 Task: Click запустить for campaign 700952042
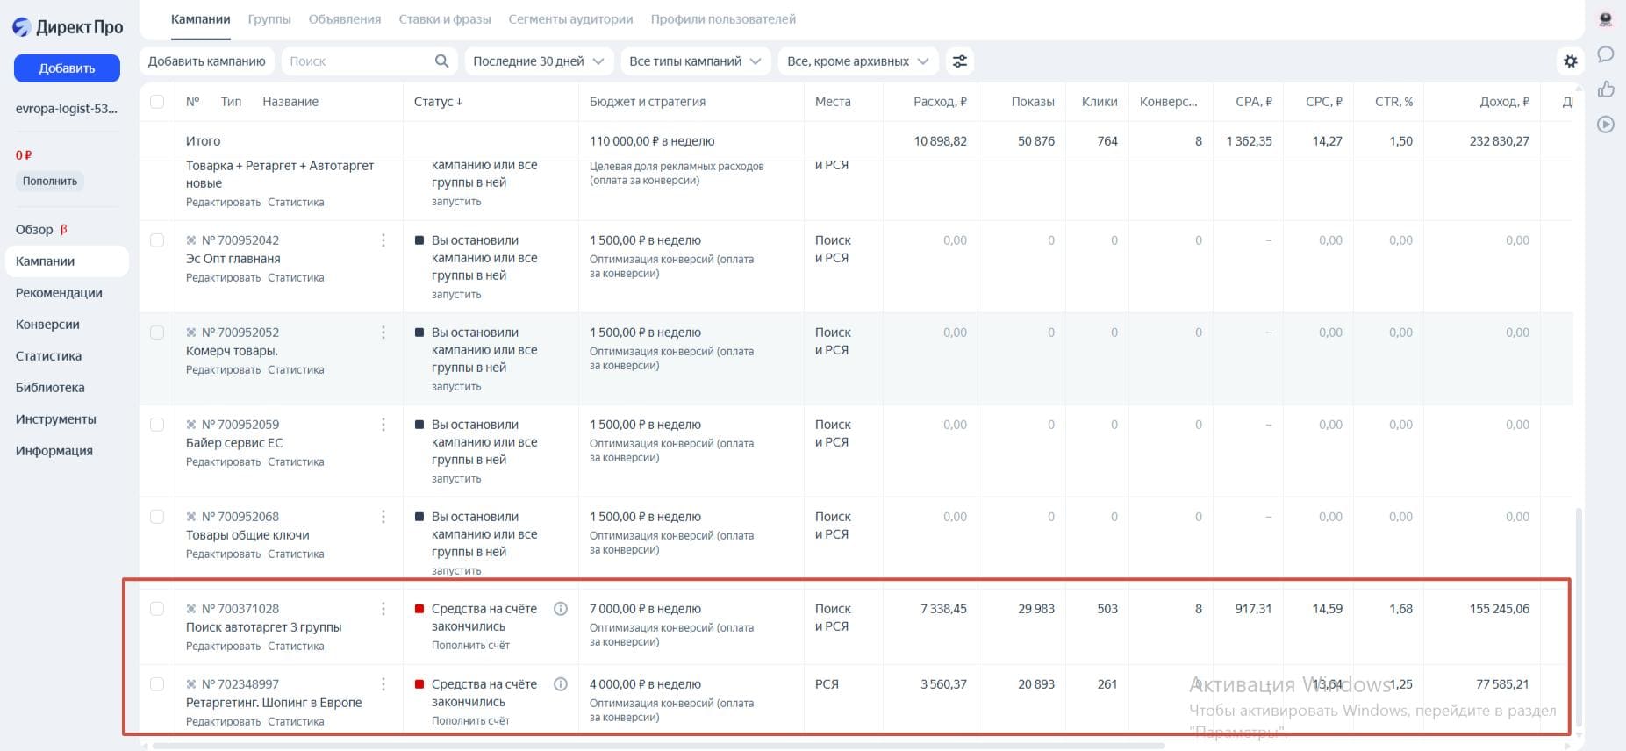(x=456, y=295)
